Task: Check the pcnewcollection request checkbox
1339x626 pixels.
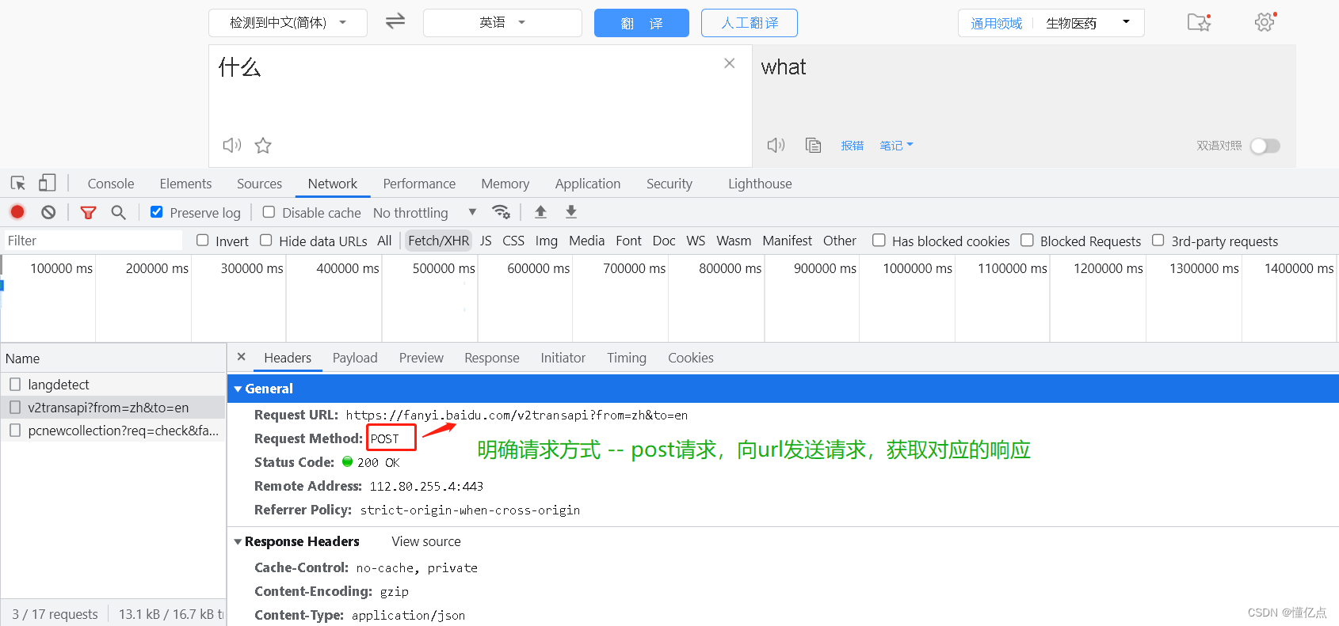Action: point(15,431)
